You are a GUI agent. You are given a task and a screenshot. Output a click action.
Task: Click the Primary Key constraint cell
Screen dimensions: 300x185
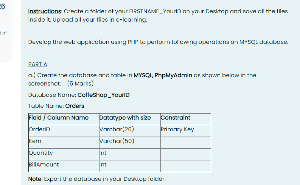(186, 131)
